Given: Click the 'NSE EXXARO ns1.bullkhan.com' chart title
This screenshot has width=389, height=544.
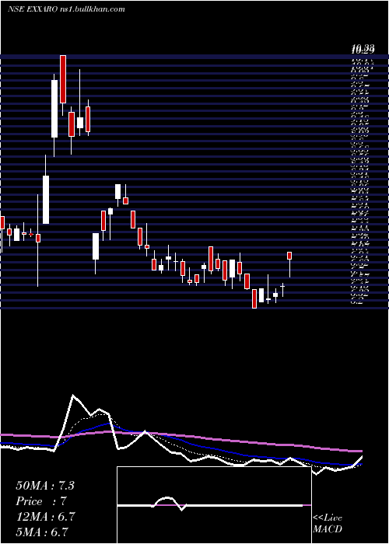Looking at the screenshot, I should click(66, 9).
